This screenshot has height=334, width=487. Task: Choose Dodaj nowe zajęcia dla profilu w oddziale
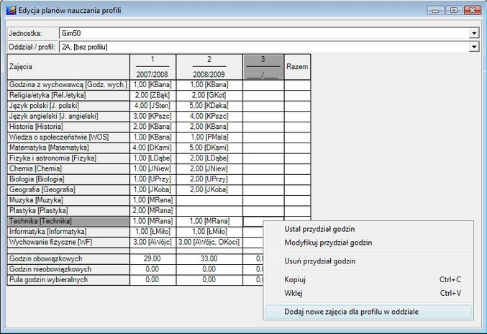368,312
